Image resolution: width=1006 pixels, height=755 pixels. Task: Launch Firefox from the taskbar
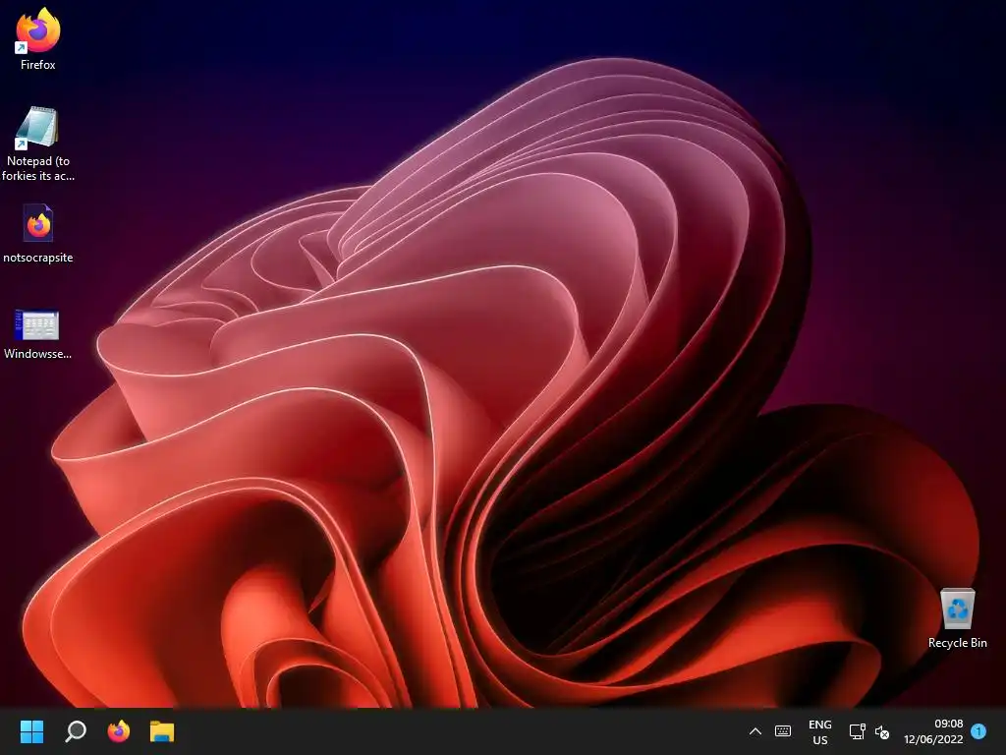(x=119, y=731)
